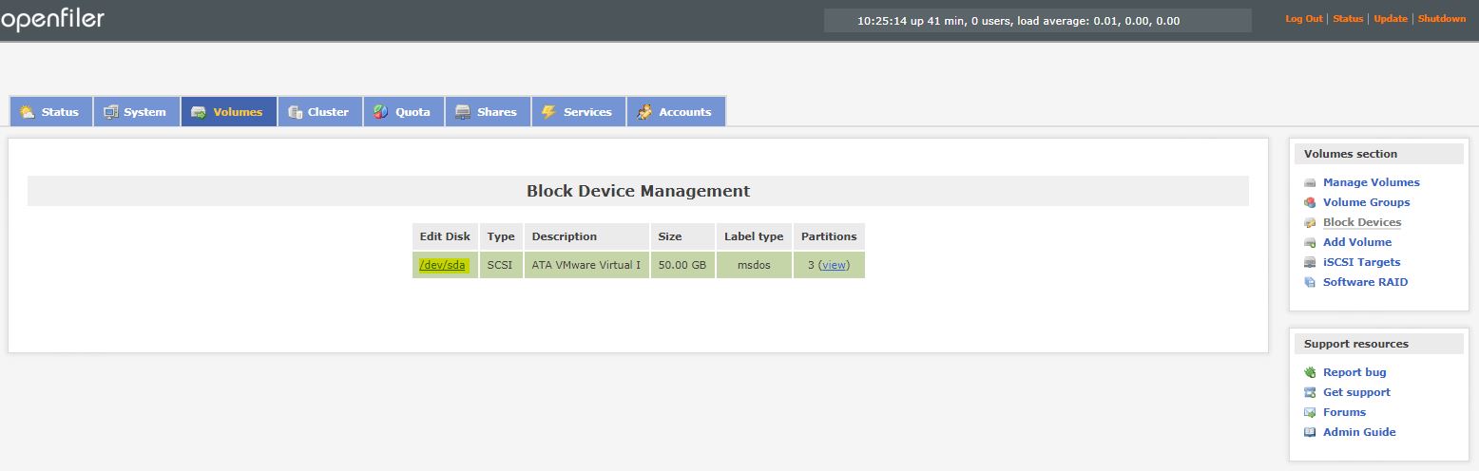Open the Get support link
This screenshot has height=471, width=1479.
(1355, 392)
